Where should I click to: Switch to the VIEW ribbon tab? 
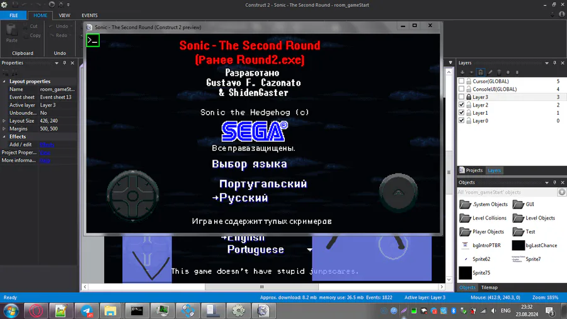tap(64, 15)
